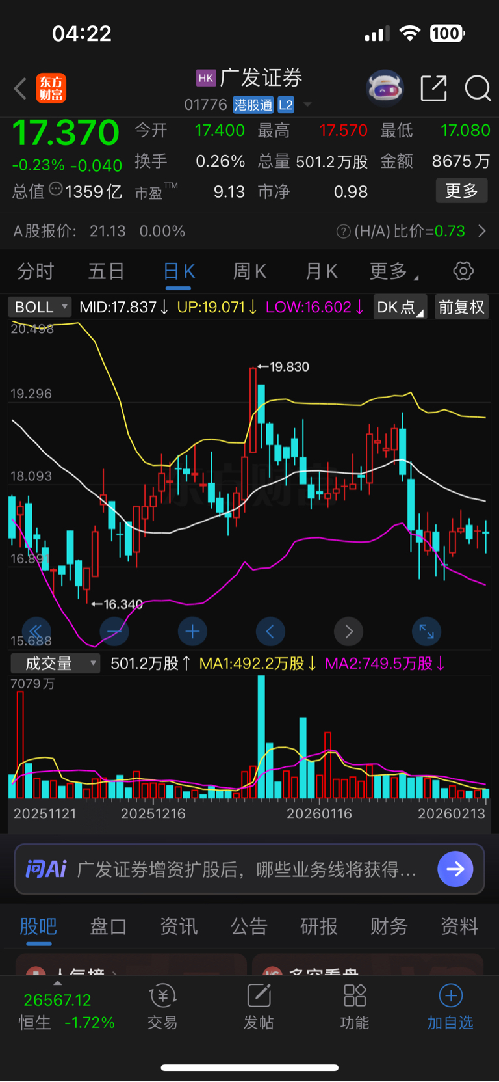The image size is (499, 1082).
Task: Expand 更多 chart period dropdown
Action: [x=394, y=271]
